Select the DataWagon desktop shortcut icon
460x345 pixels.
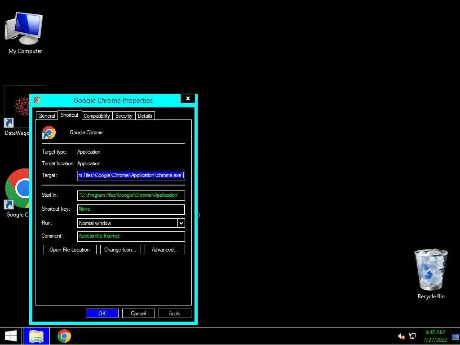pos(17,111)
